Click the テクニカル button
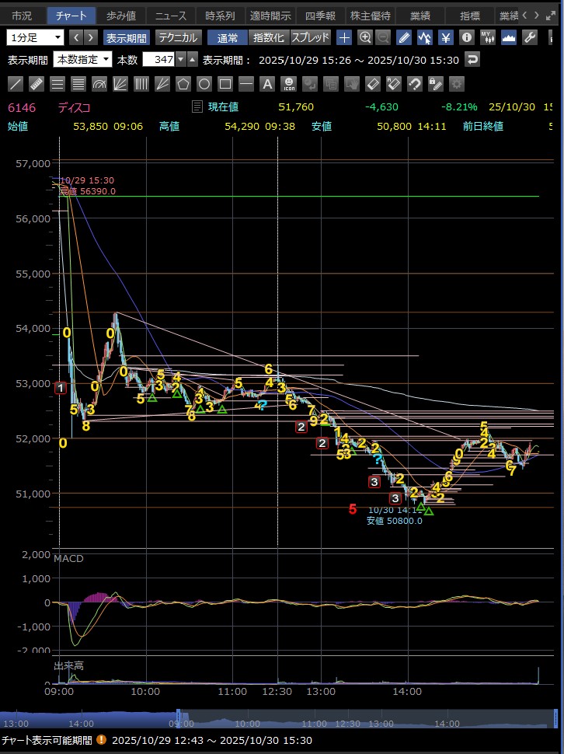This screenshot has width=564, height=754. 179,37
